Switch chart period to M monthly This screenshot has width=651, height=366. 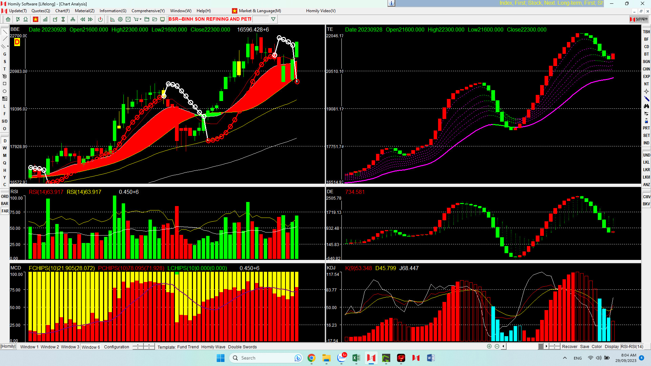tap(5, 156)
